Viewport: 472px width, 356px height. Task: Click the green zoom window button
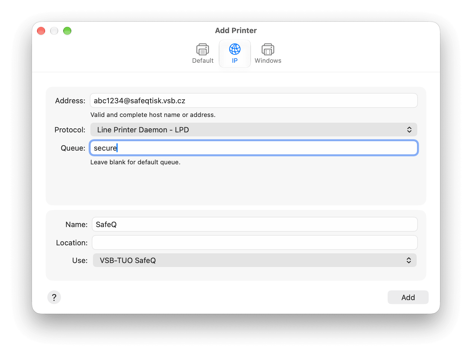coord(67,31)
